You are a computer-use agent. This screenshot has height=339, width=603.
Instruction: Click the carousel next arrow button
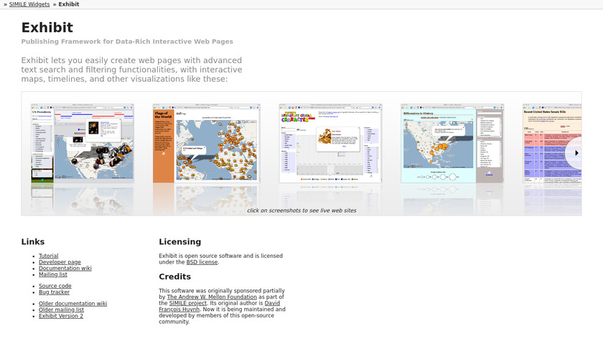pyautogui.click(x=576, y=153)
